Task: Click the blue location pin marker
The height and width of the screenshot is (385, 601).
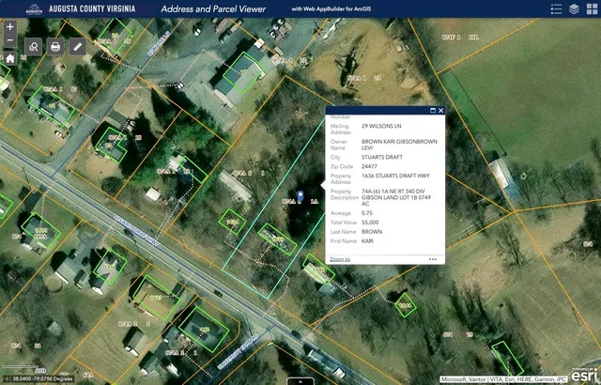Action: [300, 196]
